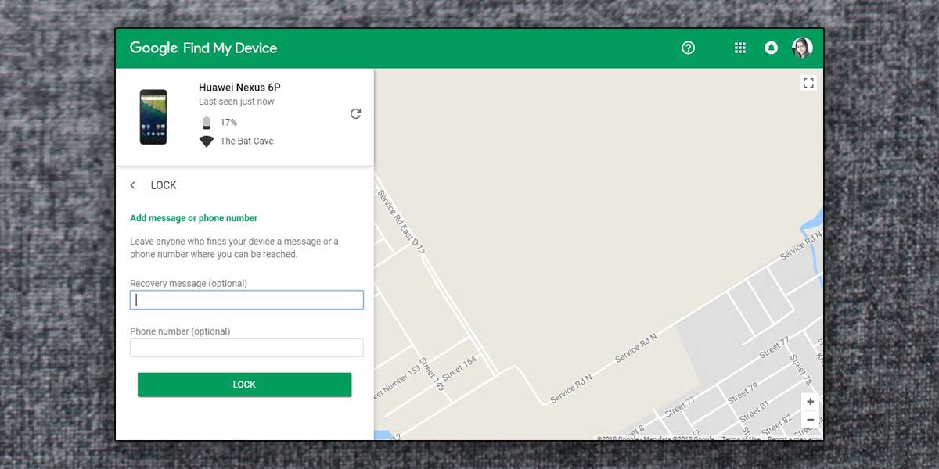This screenshot has height=469, width=939.
Task: Click the Google Find My Device logo
Action: [203, 48]
